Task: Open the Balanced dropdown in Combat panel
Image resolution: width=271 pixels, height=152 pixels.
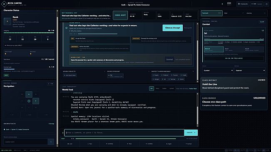Action: pyautogui.click(x=250, y=71)
